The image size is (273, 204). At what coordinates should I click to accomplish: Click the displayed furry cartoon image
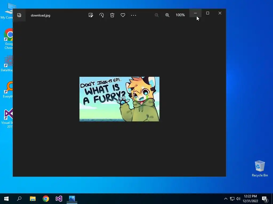[x=119, y=99]
